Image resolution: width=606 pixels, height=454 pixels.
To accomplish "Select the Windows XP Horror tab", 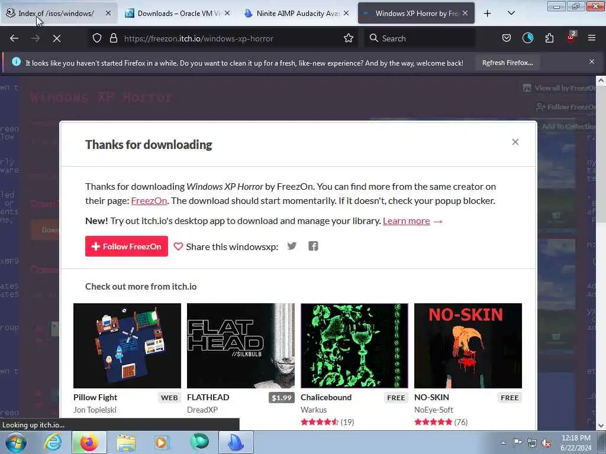I will point(416,14).
